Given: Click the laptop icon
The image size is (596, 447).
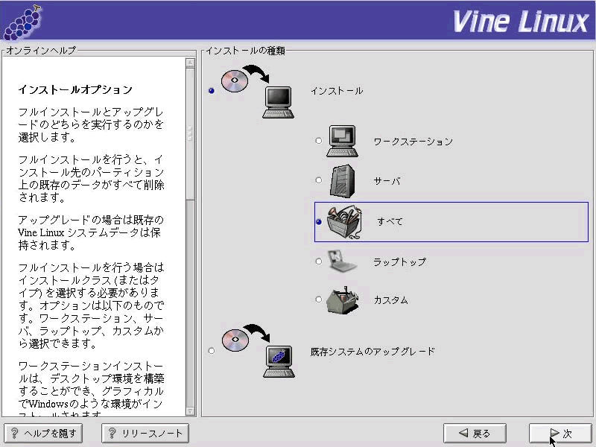Looking at the screenshot, I should (342, 261).
